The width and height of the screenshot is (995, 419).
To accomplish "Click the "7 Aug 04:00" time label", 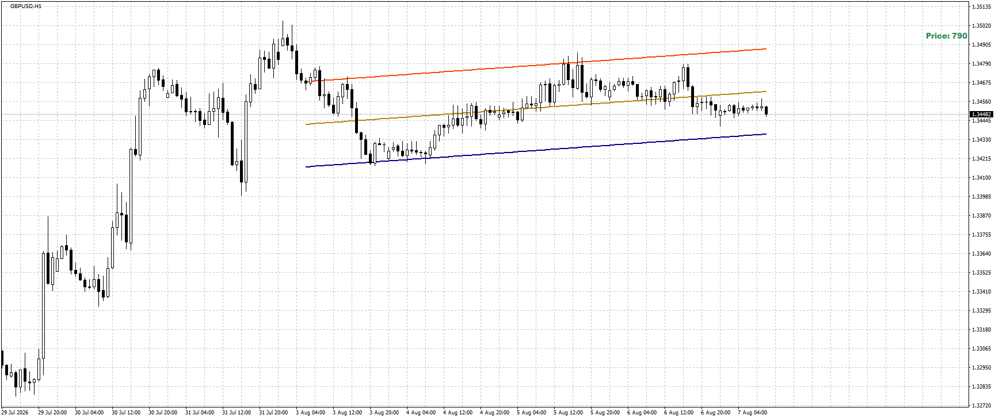I will tap(753, 413).
